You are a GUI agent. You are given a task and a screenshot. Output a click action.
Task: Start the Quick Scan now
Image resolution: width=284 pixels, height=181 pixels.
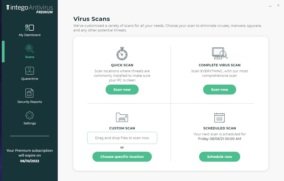click(122, 90)
